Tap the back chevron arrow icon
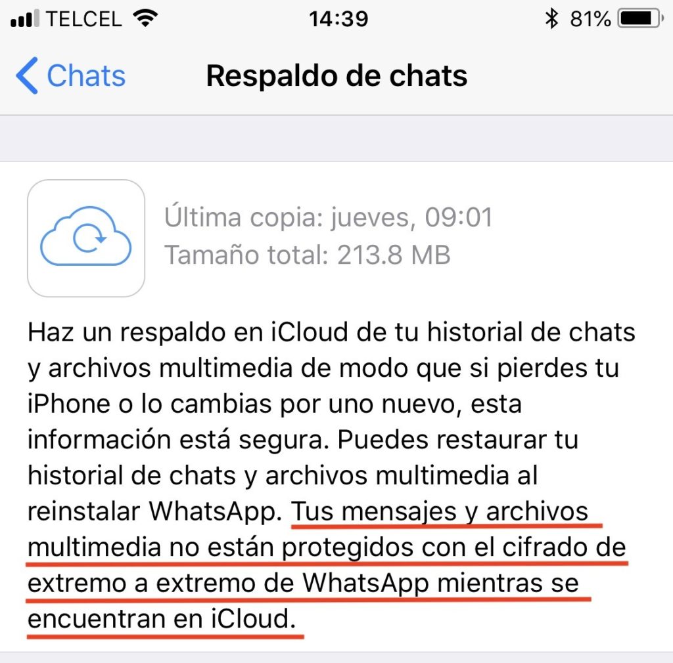Viewport: 673px width, 663px height. (x=26, y=75)
